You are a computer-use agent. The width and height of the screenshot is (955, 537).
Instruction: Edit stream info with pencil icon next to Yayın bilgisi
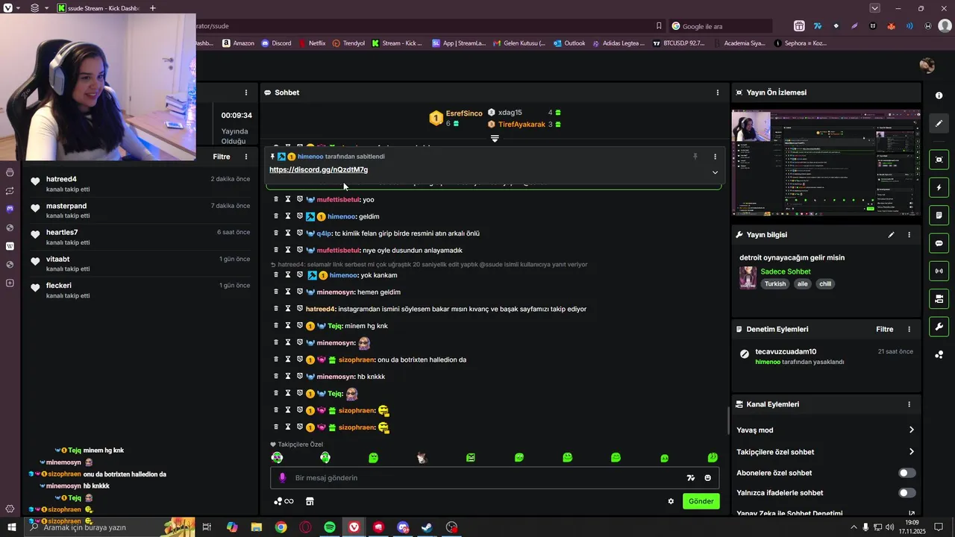click(891, 235)
